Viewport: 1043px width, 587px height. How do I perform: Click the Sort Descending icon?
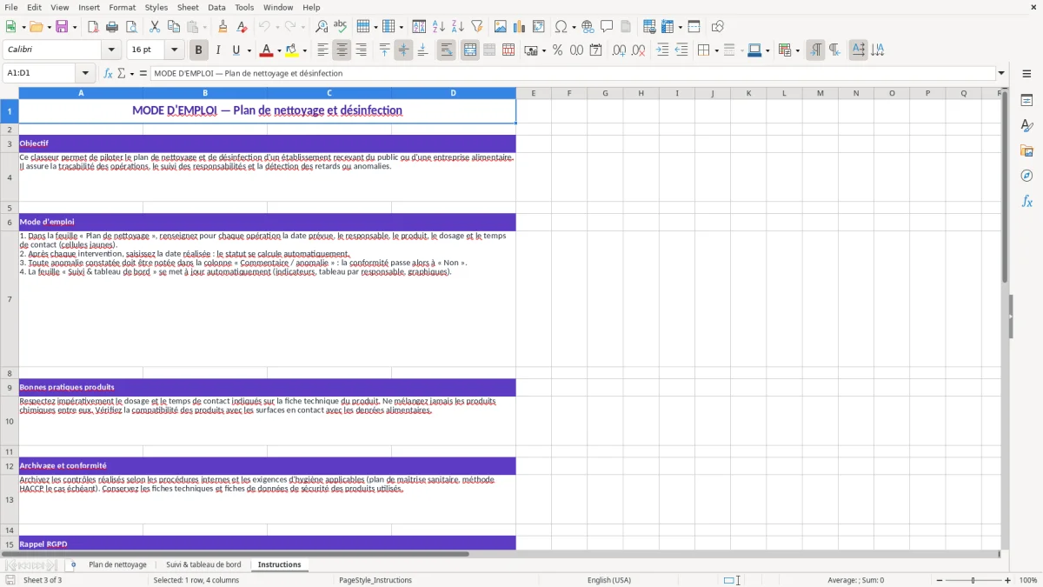(457, 27)
